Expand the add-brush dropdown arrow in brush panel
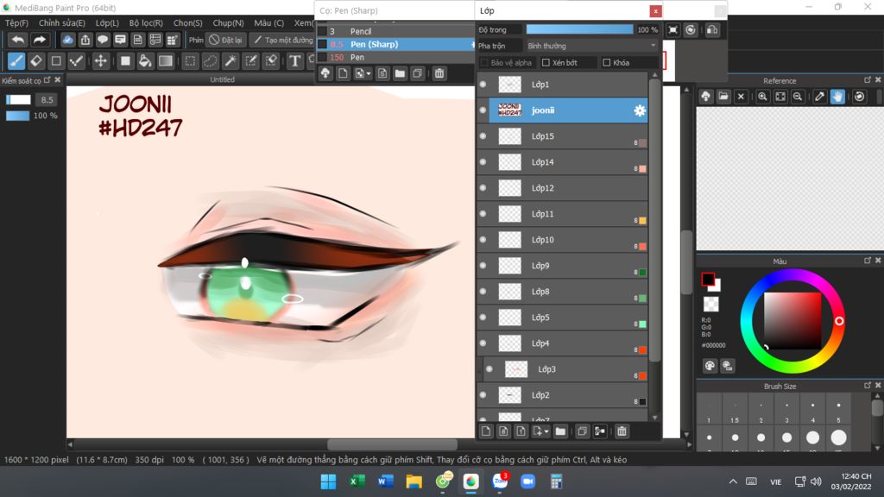The image size is (884, 497). pos(369,74)
